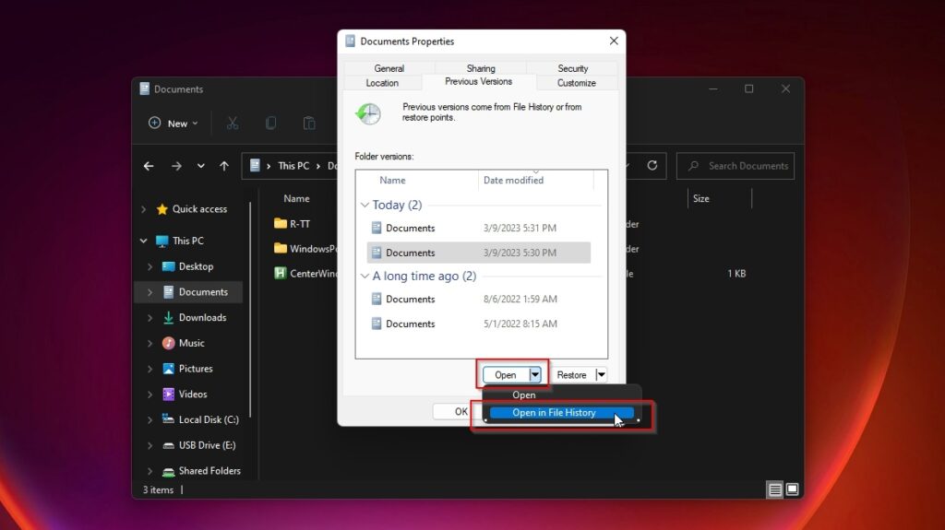Click the Search Documents field
945x530 pixels.
tap(736, 166)
